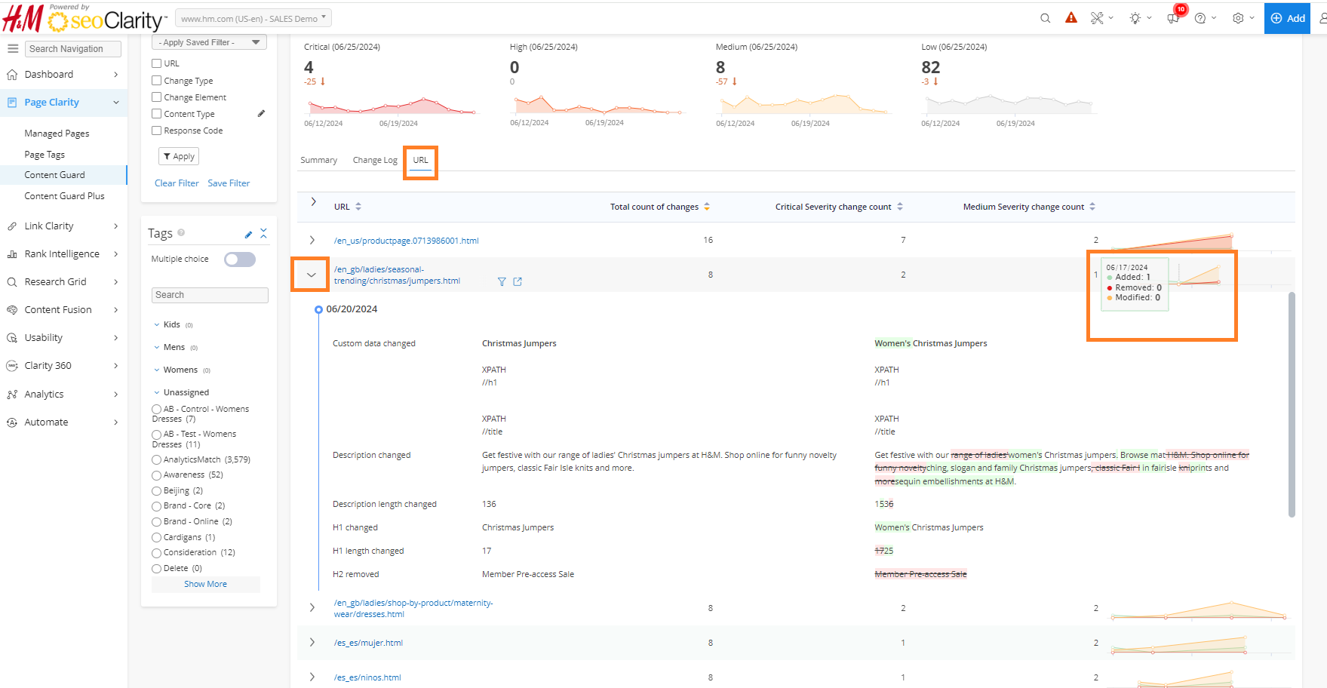This screenshot has height=688, width=1327.
Task: Switch to the Change Log tab
Action: click(374, 160)
